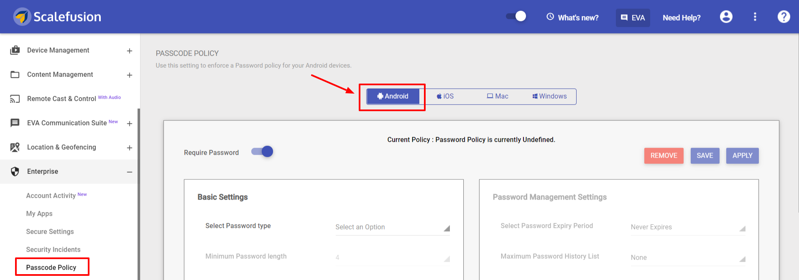The height and width of the screenshot is (280, 799).
Task: Switch to the Mac platform tab
Action: click(x=498, y=96)
